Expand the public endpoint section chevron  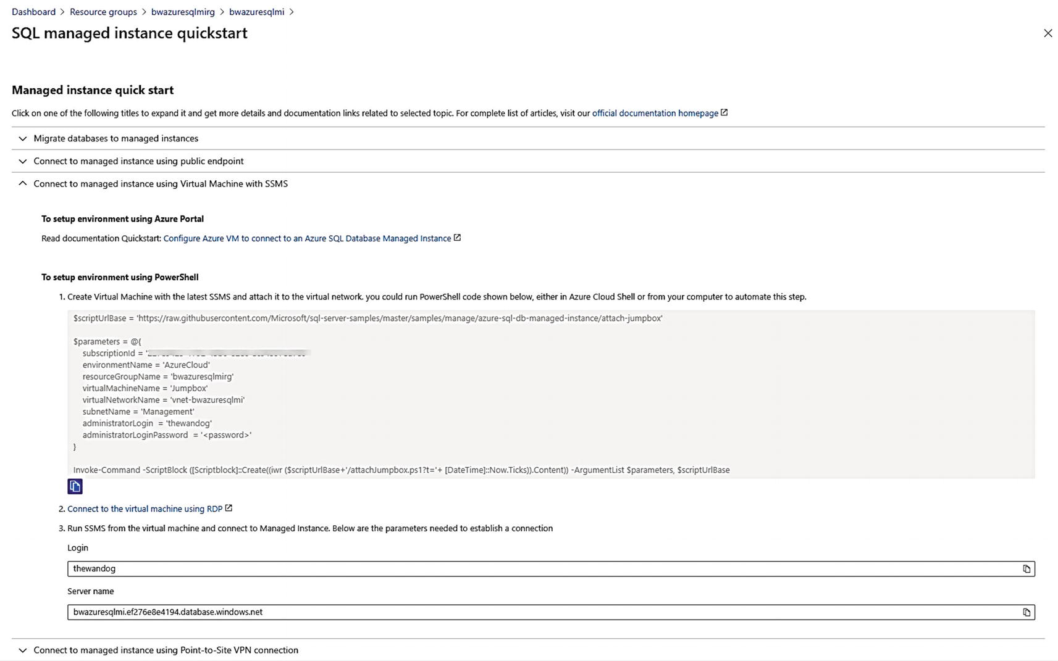click(23, 162)
